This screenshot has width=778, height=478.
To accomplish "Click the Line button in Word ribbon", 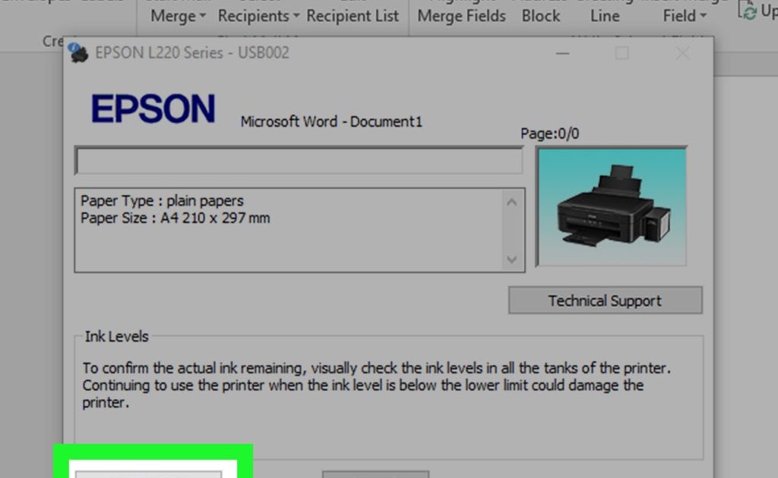I will click(x=605, y=16).
